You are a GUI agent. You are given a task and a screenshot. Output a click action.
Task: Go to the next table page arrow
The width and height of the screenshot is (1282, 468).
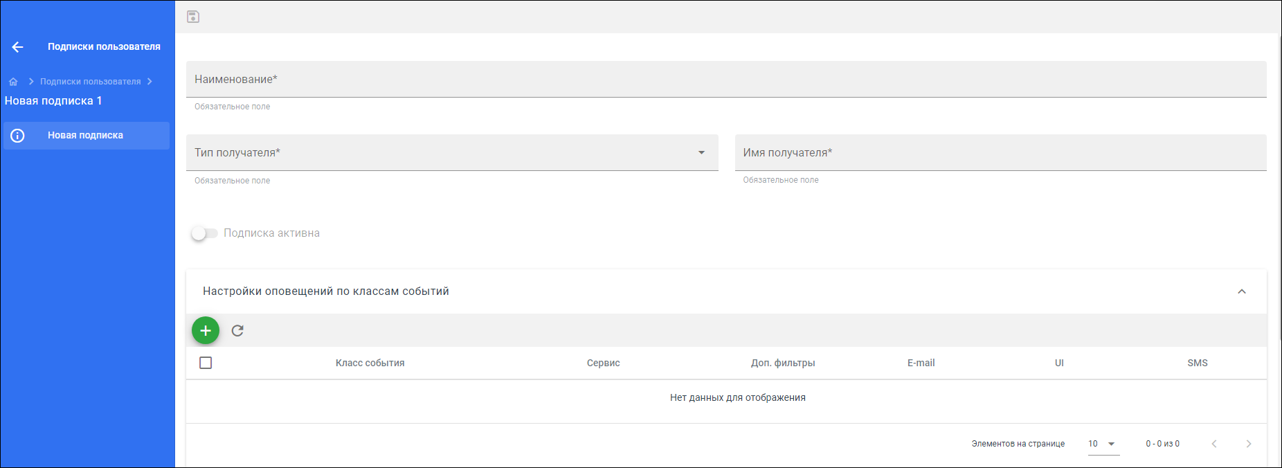pyautogui.click(x=1249, y=444)
